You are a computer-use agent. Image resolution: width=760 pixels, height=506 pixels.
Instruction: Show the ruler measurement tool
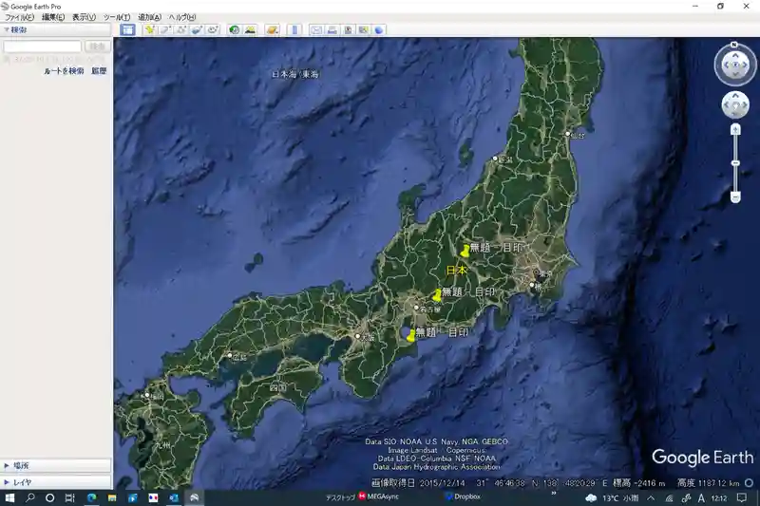[294, 29]
